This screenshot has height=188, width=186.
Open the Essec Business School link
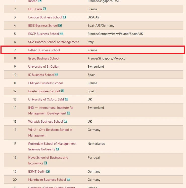pos(43,58)
